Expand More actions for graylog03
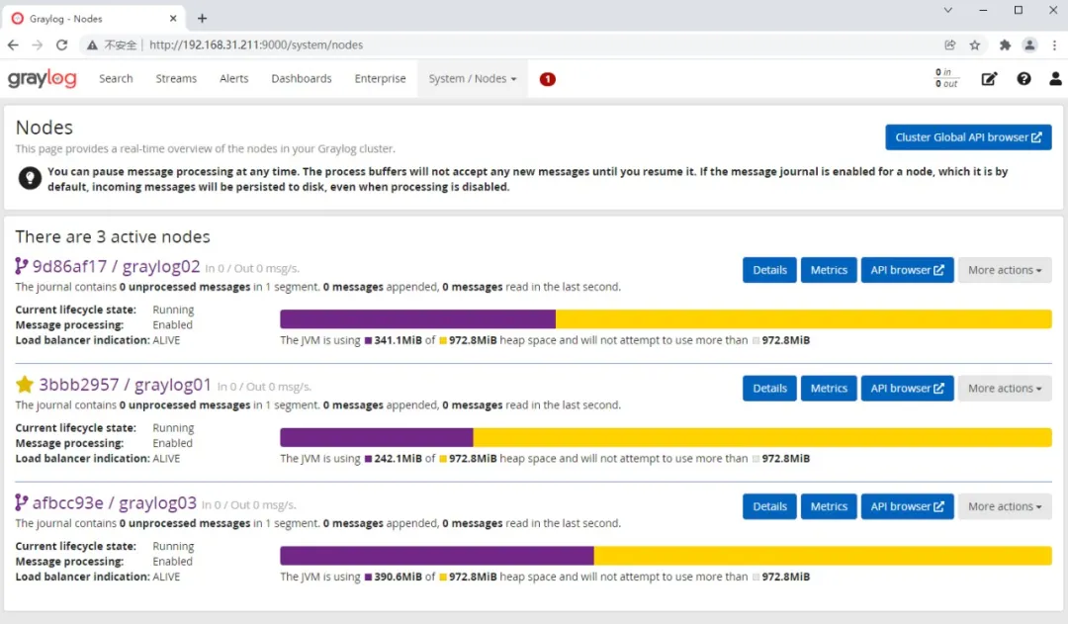This screenshot has width=1068, height=624. click(1005, 507)
